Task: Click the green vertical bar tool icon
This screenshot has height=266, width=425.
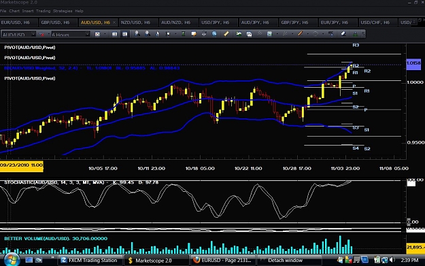Action: [x=184, y=34]
